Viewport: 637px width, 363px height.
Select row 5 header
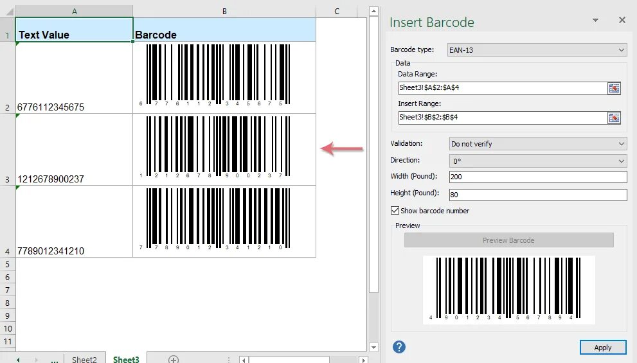coord(7,264)
